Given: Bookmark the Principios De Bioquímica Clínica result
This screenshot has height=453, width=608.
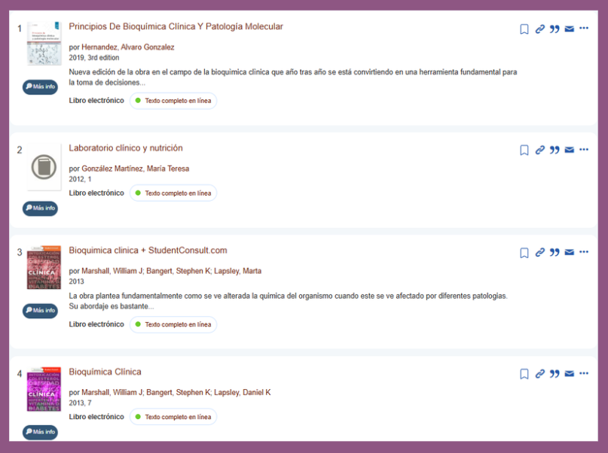Looking at the screenshot, I should (524, 29).
